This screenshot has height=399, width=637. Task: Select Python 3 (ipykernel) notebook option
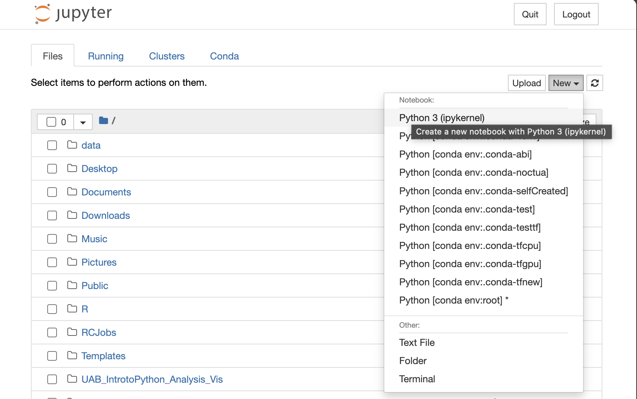[x=442, y=118]
